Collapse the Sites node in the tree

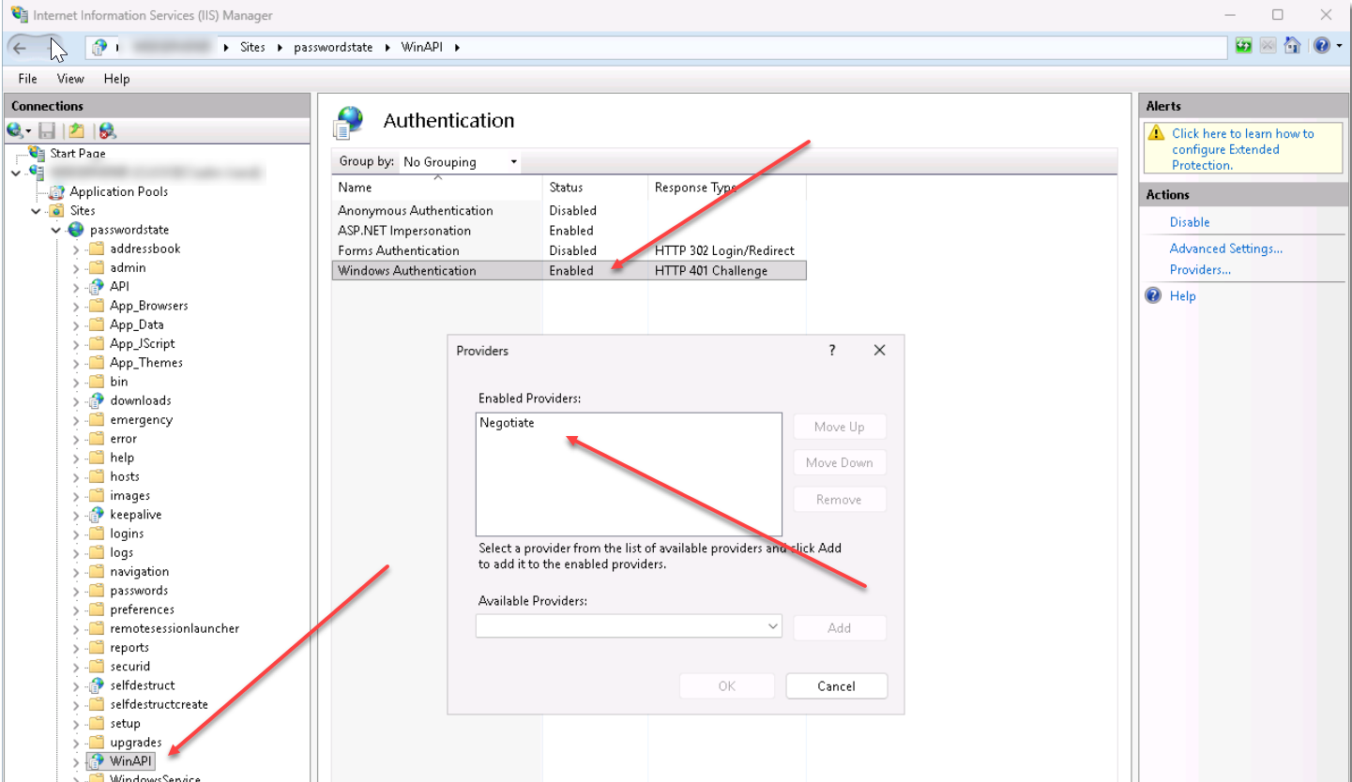(x=37, y=211)
